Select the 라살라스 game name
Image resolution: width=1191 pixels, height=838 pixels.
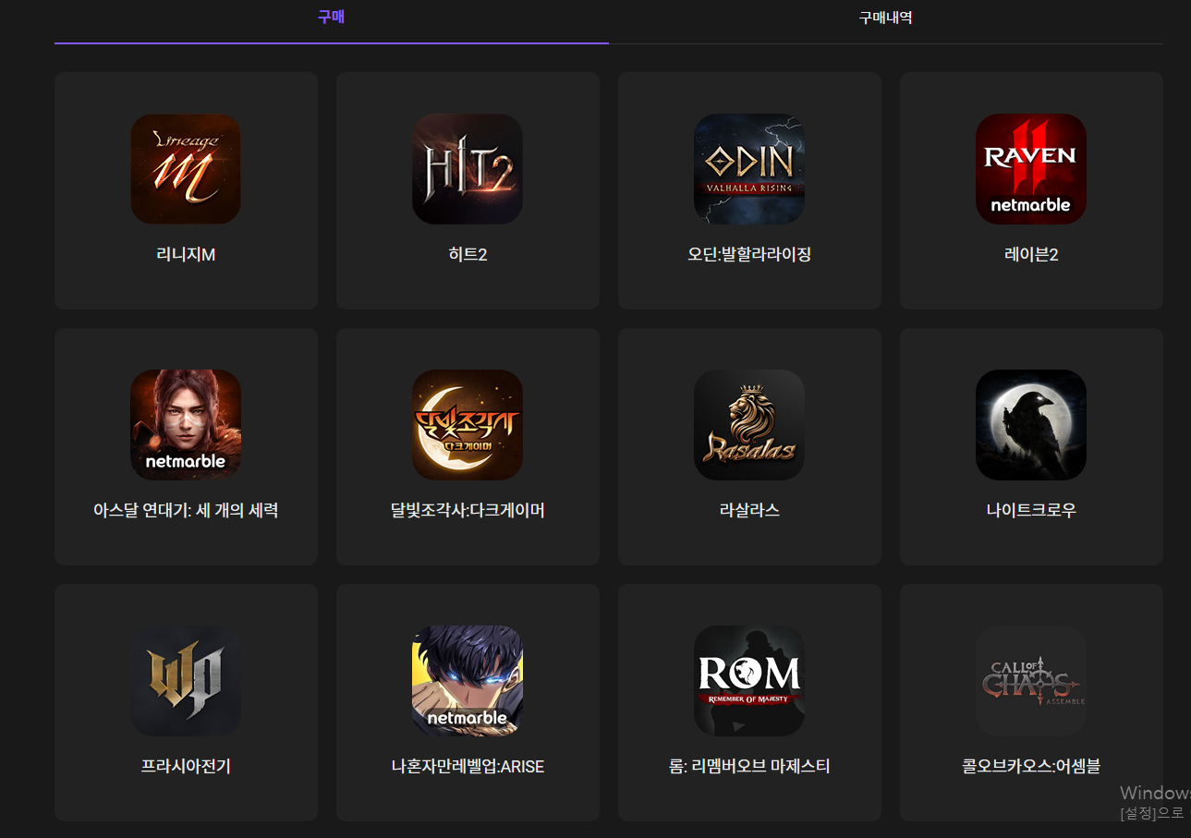[x=749, y=511]
